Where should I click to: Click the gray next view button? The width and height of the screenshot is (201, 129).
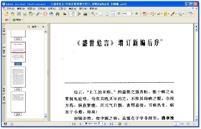126,124
